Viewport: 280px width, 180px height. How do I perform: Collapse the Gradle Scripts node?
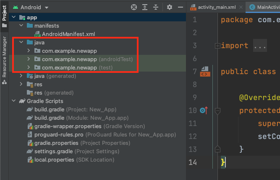tap(14, 101)
